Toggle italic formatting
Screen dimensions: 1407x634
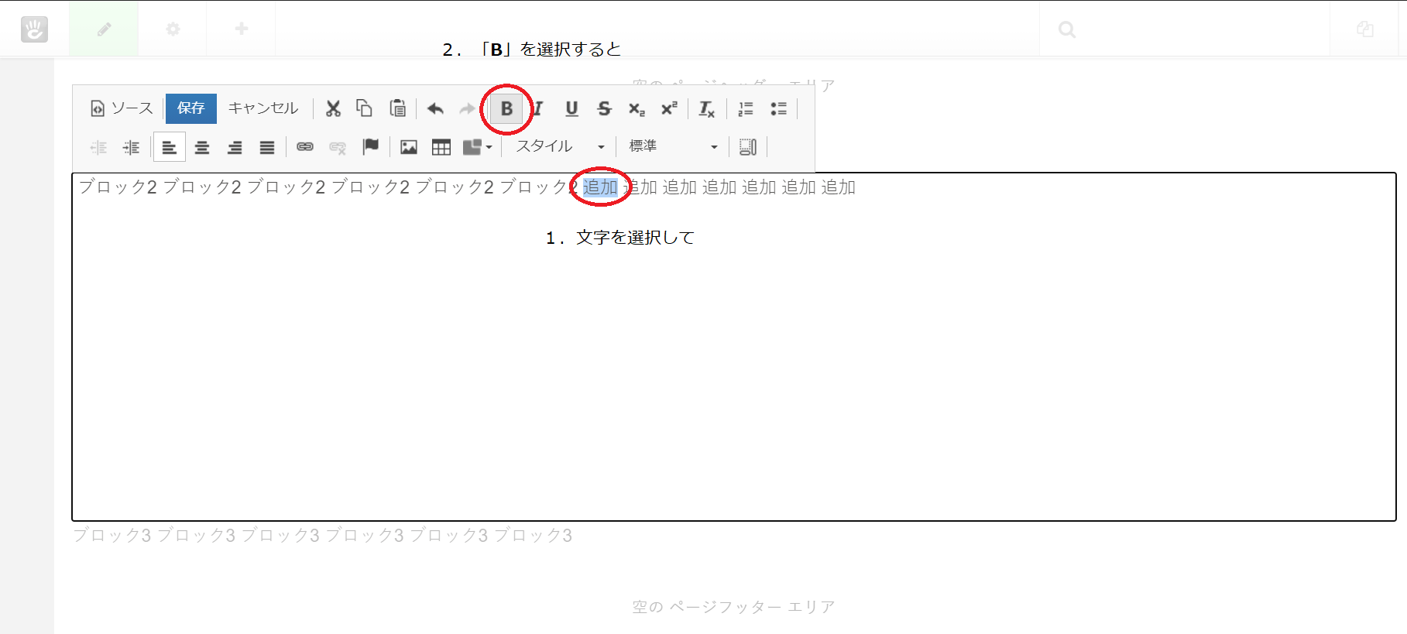click(x=538, y=108)
